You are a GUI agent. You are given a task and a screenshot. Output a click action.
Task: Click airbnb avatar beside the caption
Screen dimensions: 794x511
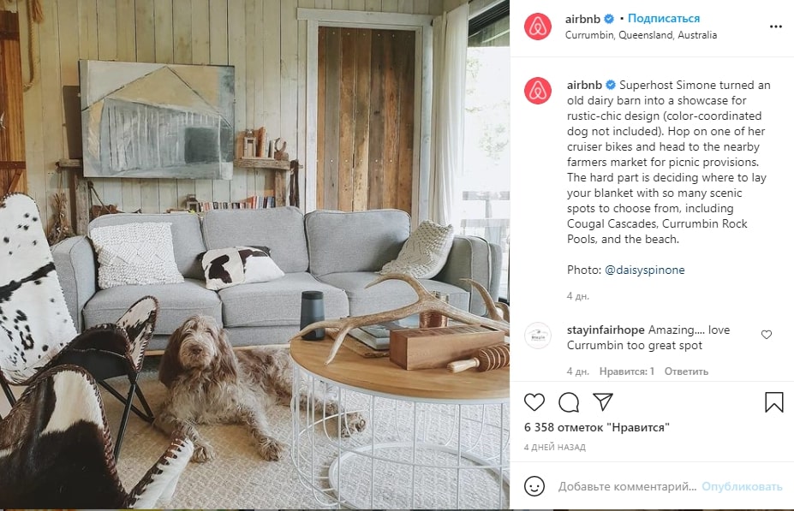[538, 91]
